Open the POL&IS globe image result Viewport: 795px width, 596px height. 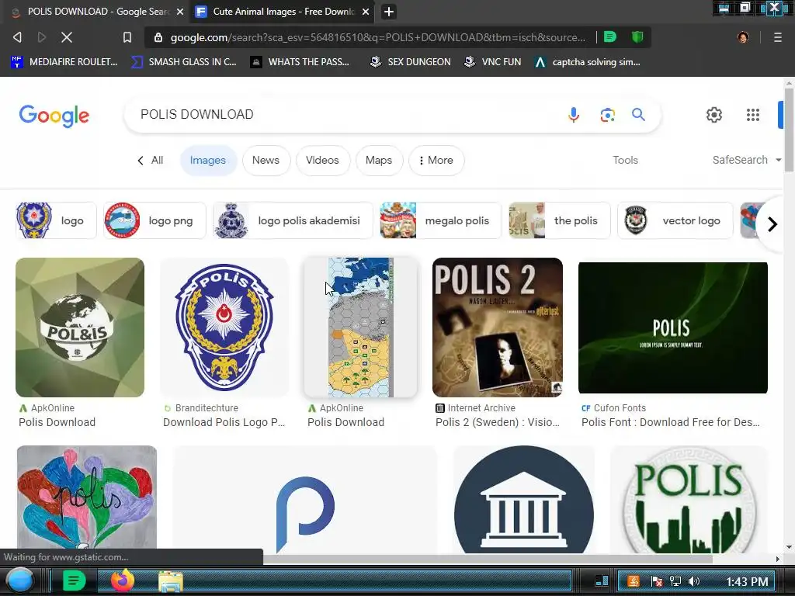80,327
